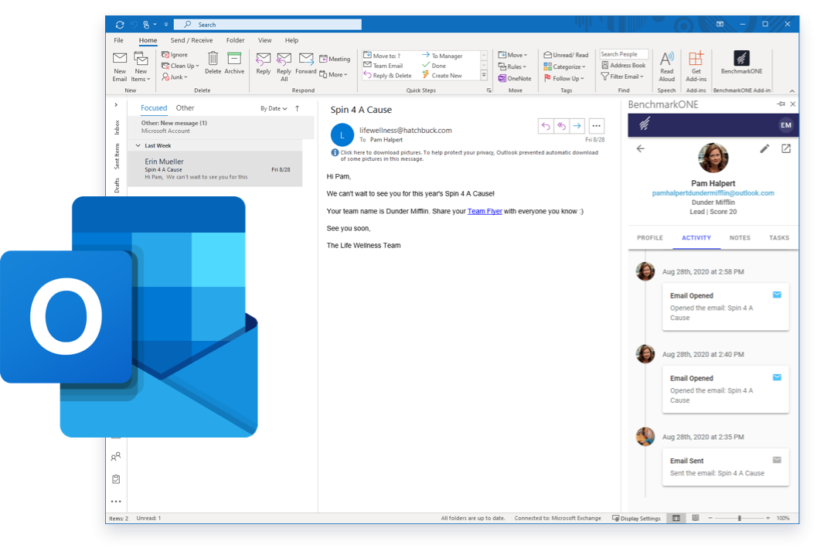Open the Move dropdown

512,55
